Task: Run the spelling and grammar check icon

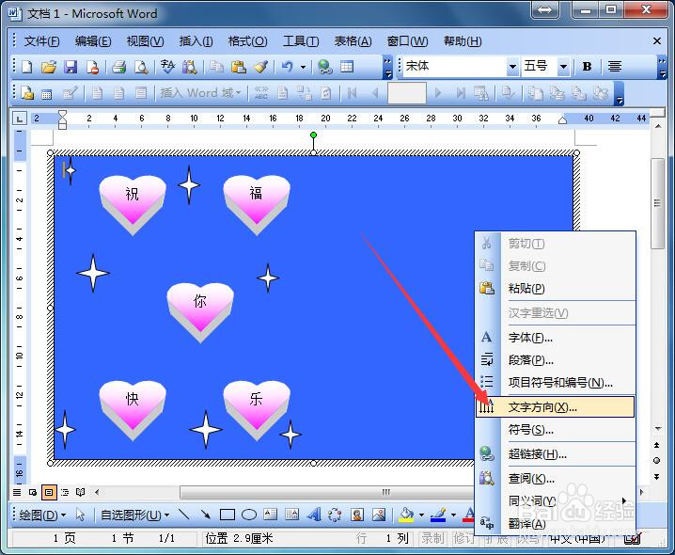Action: tap(167, 67)
